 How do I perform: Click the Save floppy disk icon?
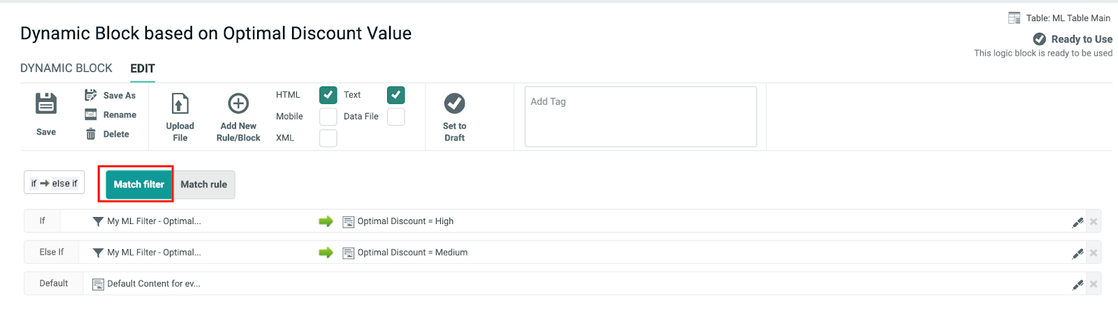[x=46, y=104]
